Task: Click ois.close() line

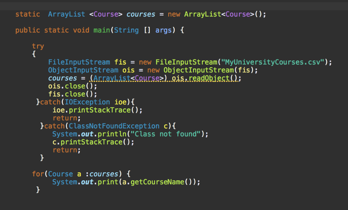Action: point(73,86)
